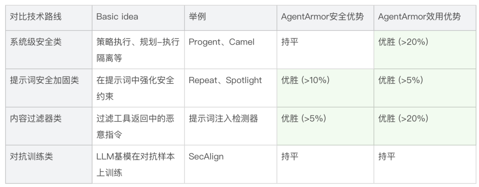Select the "系统级安全类" row label
The width and height of the screenshot is (479, 187).
click(x=36, y=42)
